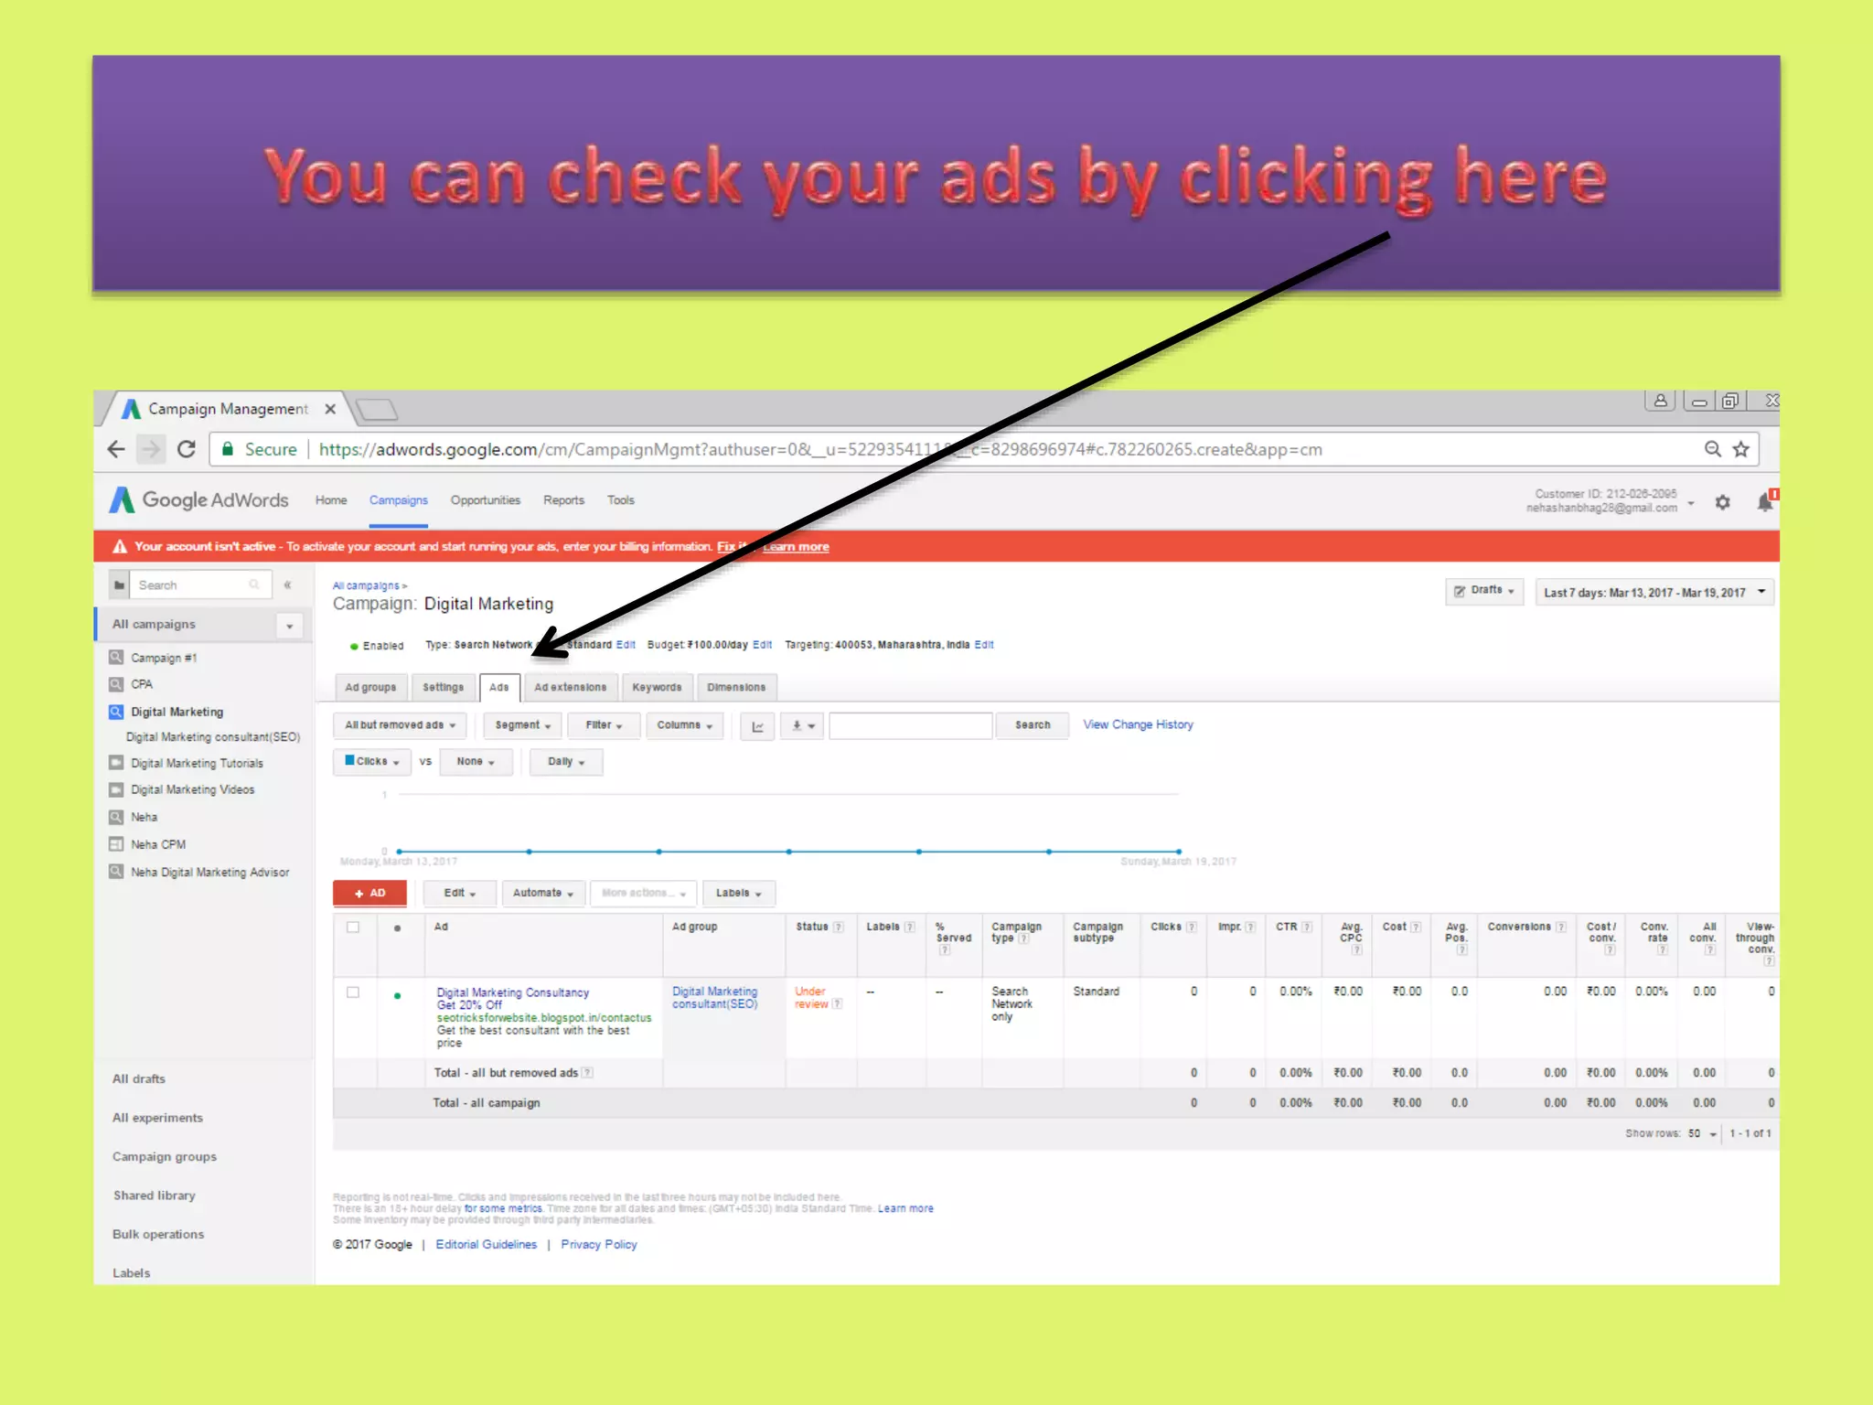Toggle the green ad status dot
This screenshot has height=1405, width=1873.
point(397,995)
